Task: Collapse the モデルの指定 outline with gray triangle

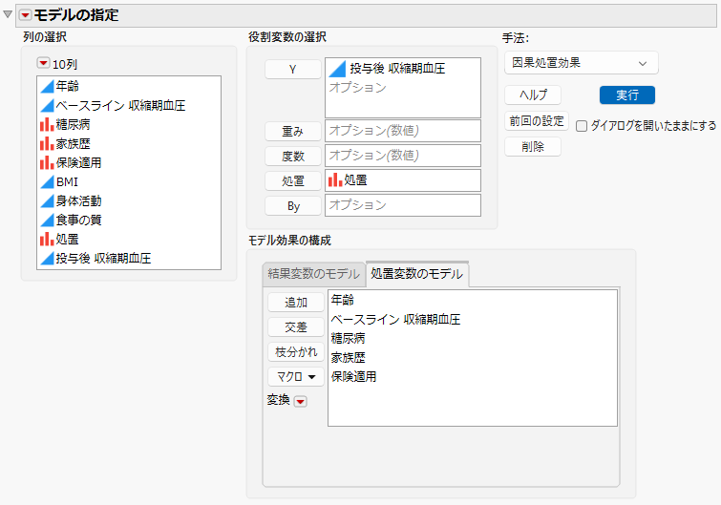Action: coord(8,14)
